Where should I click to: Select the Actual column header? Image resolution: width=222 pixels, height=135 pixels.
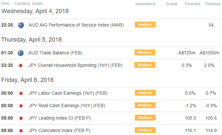click(x=172, y=4)
